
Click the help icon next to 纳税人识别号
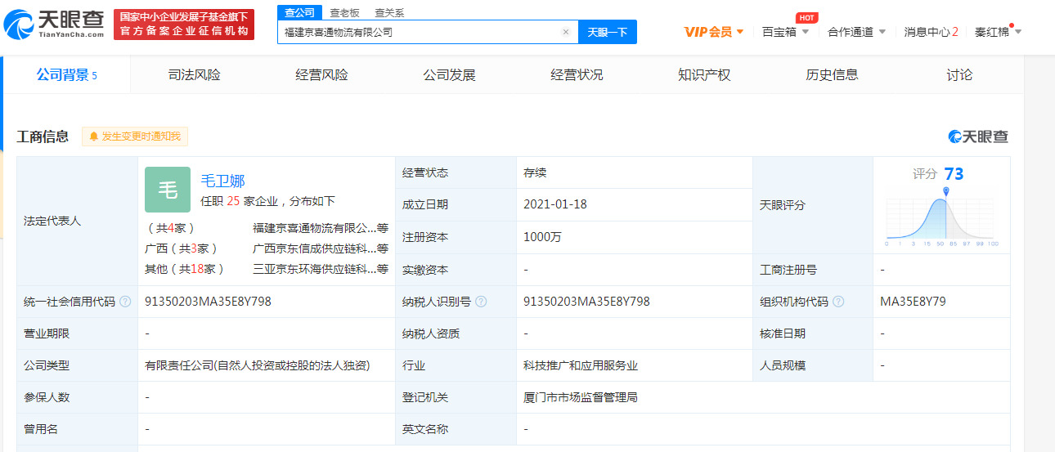tap(482, 302)
